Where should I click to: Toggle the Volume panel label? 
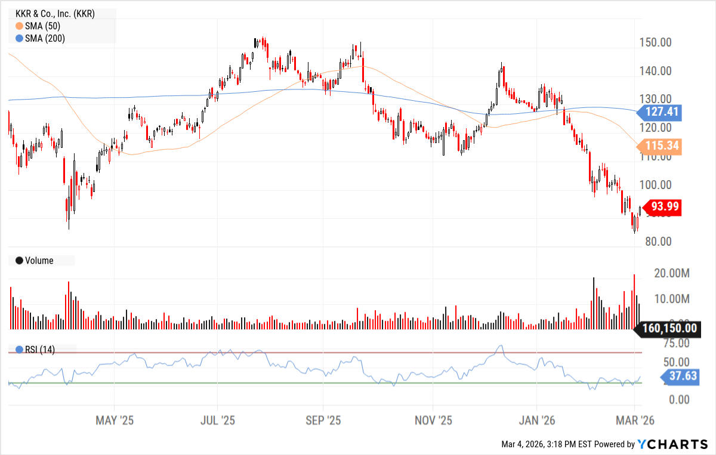pos(39,261)
